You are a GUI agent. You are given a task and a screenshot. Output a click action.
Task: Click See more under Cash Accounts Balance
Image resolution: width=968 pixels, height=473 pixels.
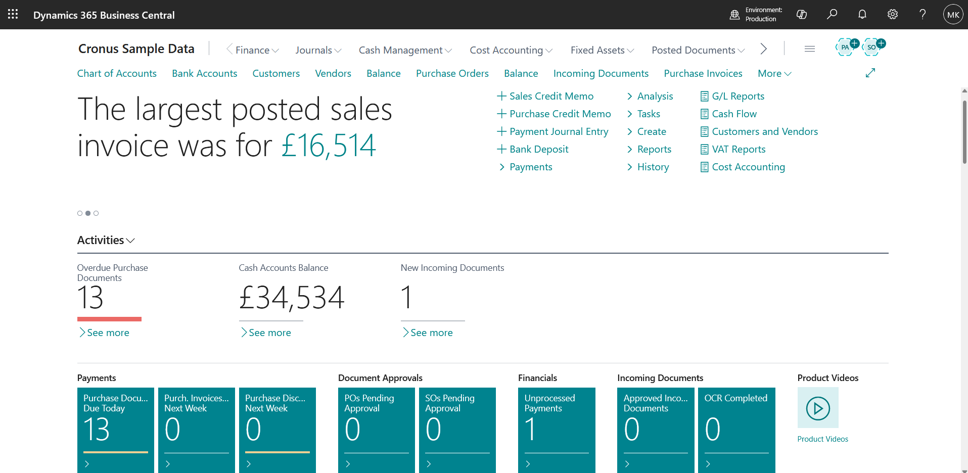pos(269,333)
